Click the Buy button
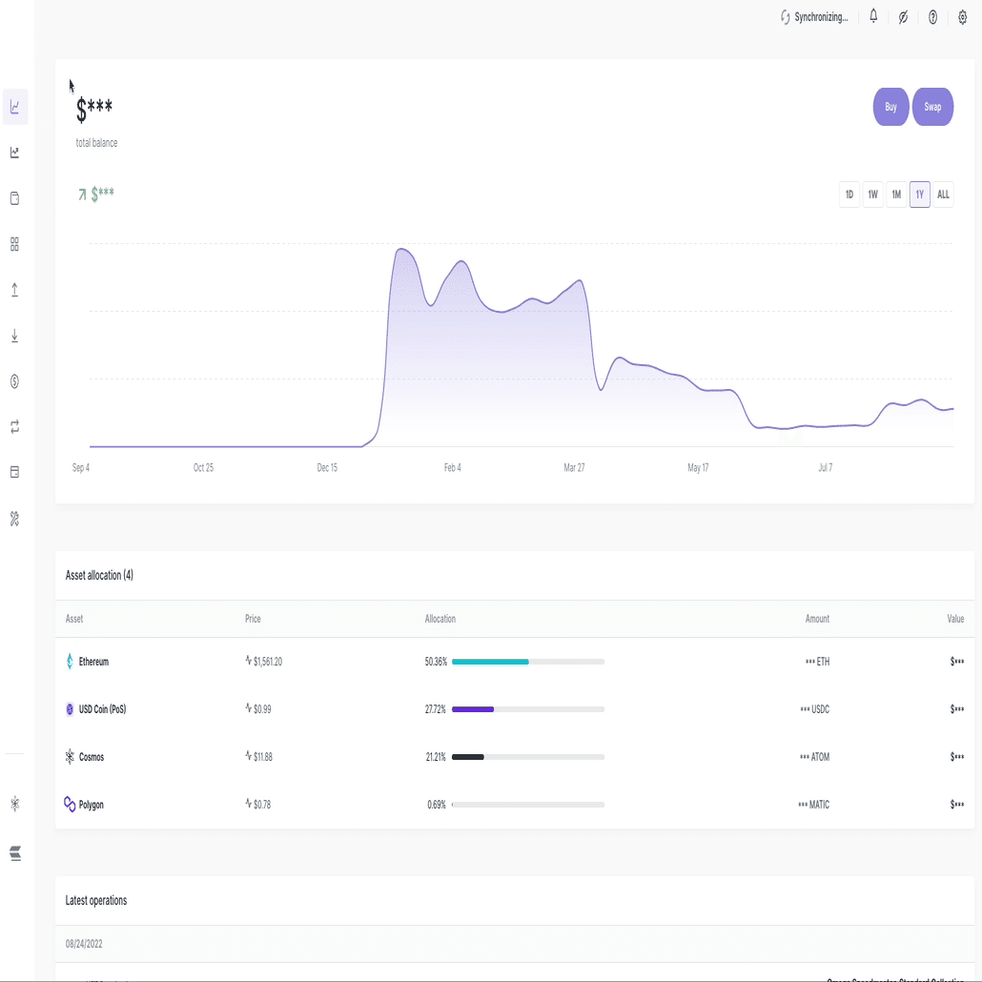982x982 pixels. pos(890,107)
